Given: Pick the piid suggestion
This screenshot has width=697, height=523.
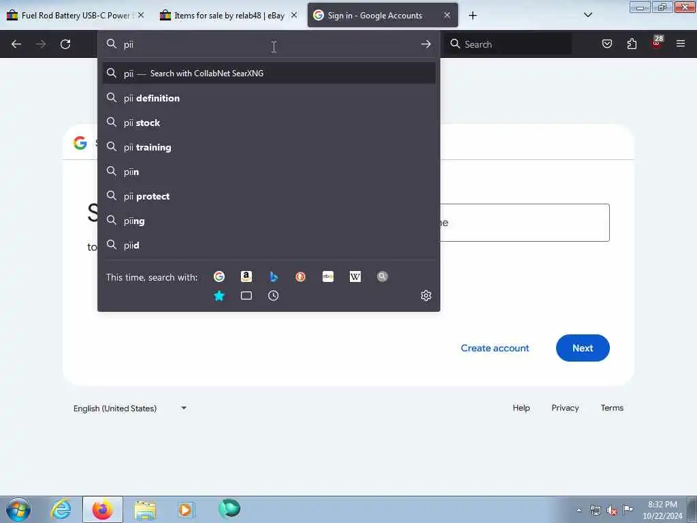Looking at the screenshot, I should (269, 245).
